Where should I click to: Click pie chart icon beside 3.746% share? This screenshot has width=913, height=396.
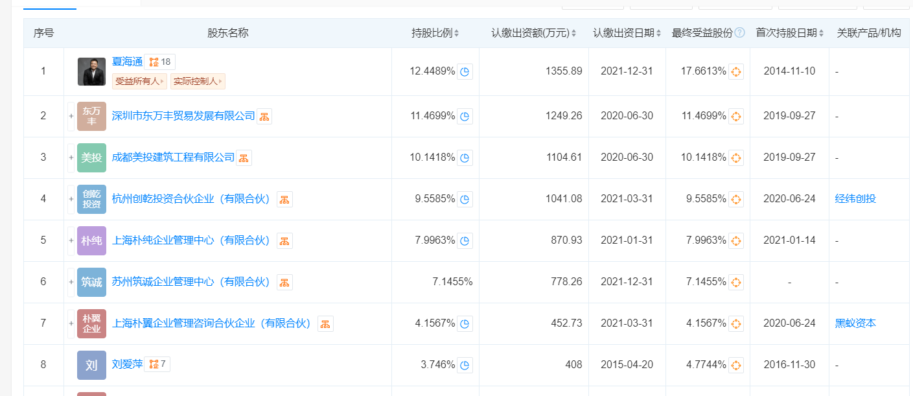pos(465,366)
